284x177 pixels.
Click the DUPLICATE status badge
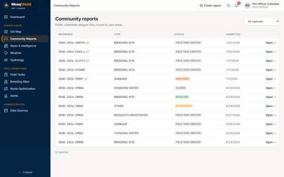pos(182,79)
